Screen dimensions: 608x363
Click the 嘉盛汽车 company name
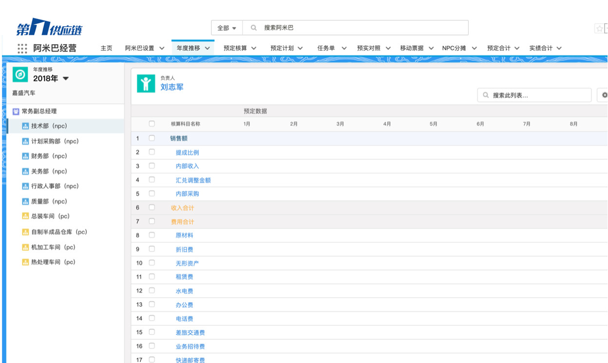tap(24, 93)
